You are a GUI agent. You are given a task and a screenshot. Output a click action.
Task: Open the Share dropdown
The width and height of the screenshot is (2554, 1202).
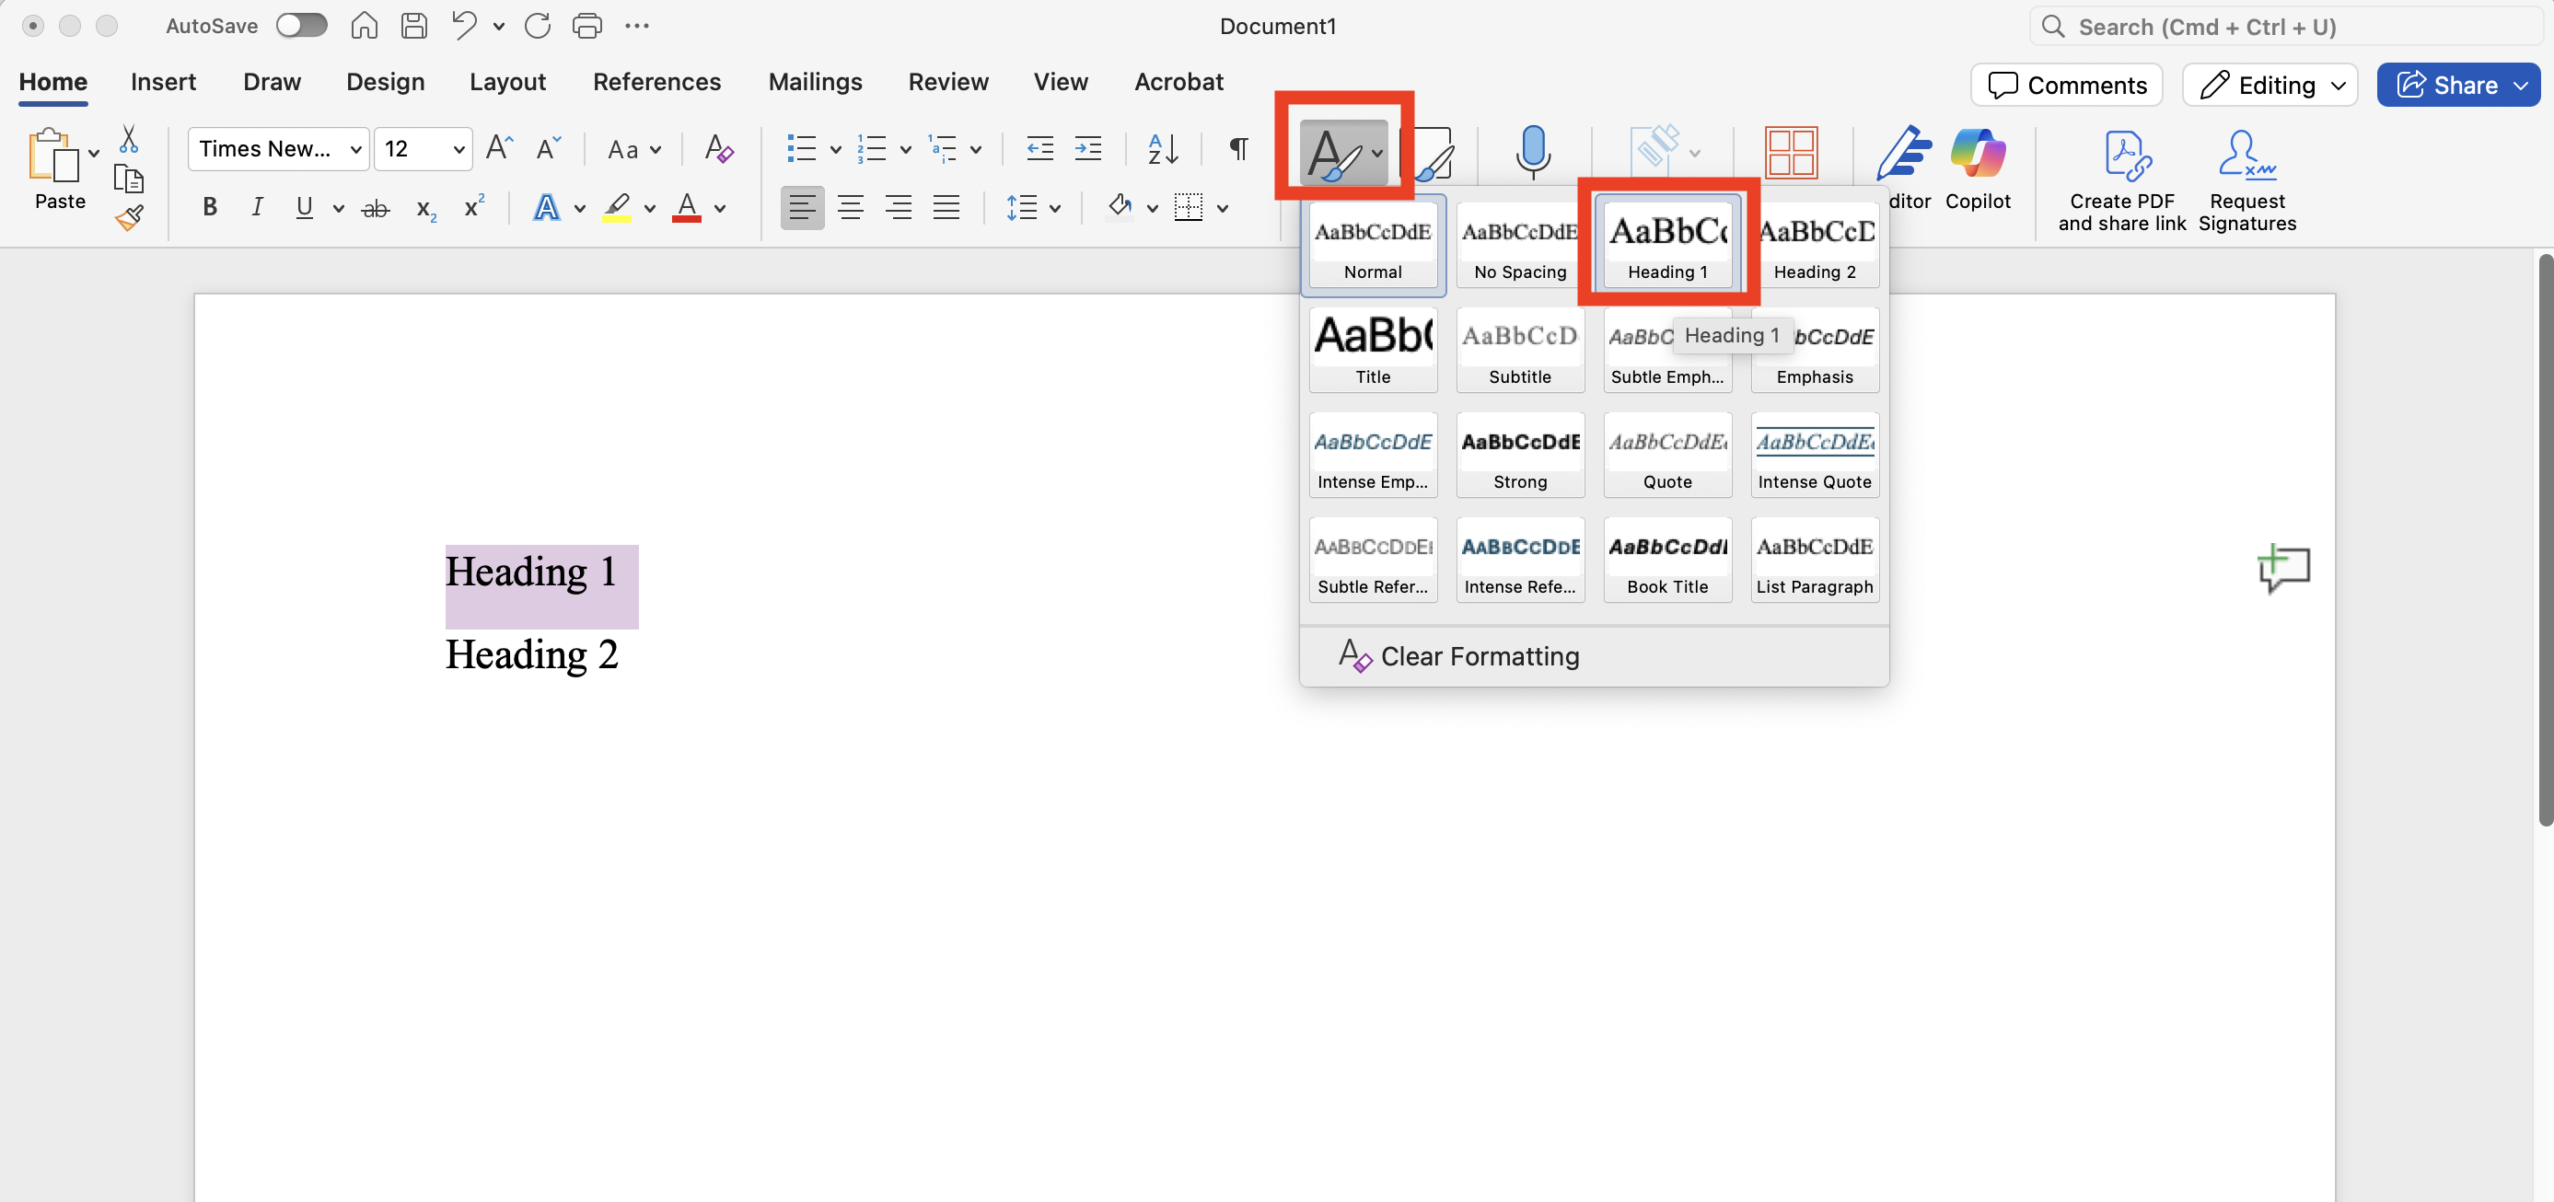coord(2520,86)
